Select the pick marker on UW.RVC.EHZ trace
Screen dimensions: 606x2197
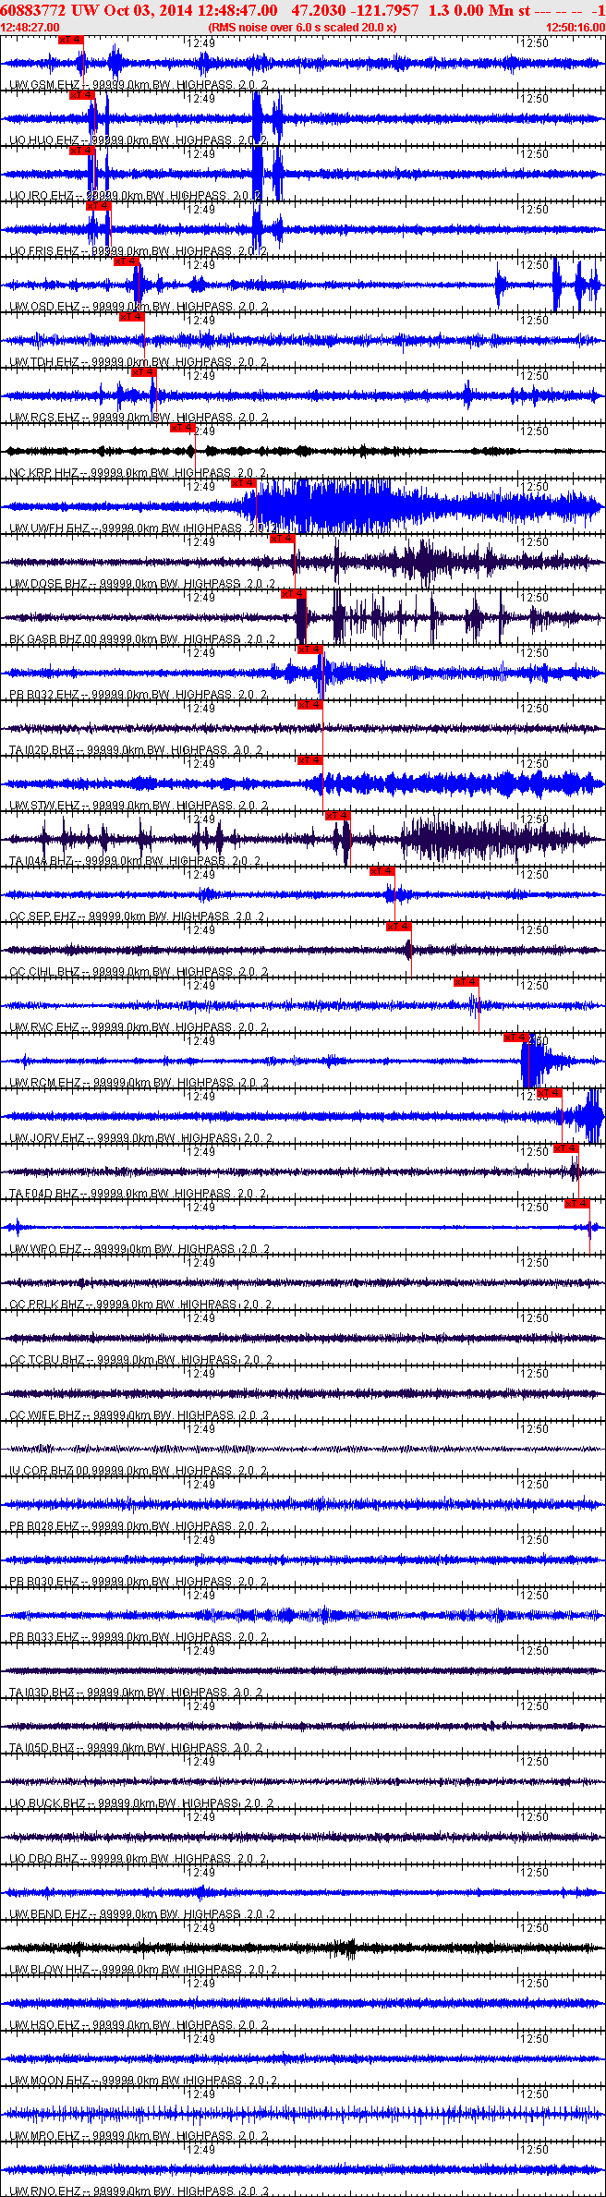(467, 982)
